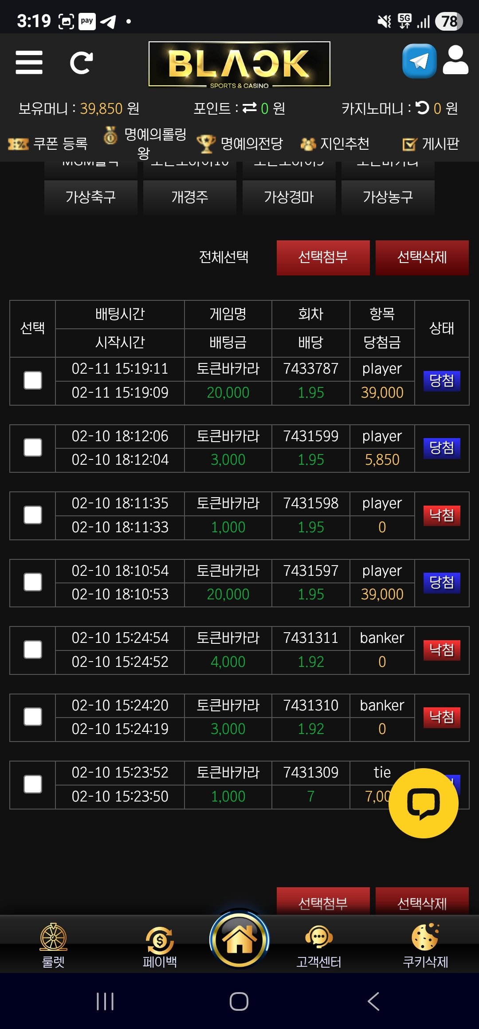
Task: Switch to the 가상축구 tab
Action: [90, 197]
